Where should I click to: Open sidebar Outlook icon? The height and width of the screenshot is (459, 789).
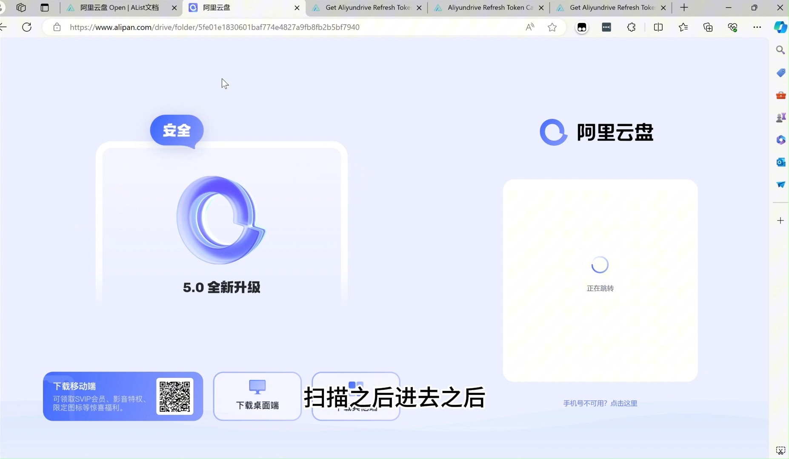(780, 162)
